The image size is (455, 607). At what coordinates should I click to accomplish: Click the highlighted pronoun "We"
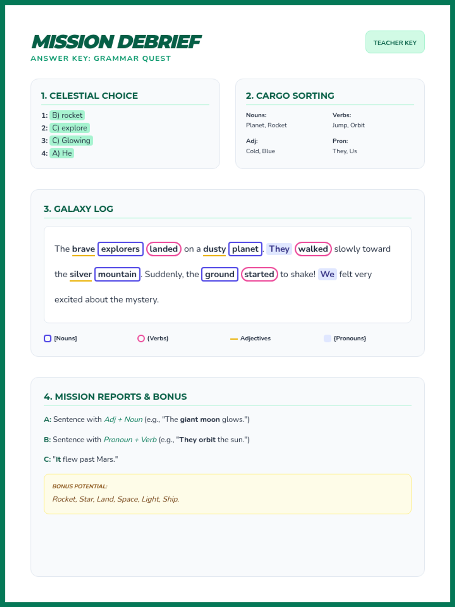[x=327, y=274]
